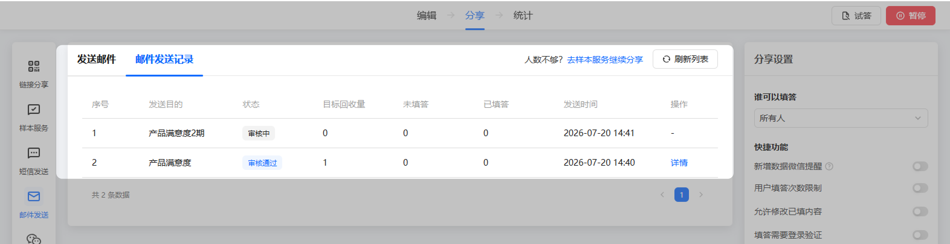Click the 审核通过 status tag

click(262, 163)
